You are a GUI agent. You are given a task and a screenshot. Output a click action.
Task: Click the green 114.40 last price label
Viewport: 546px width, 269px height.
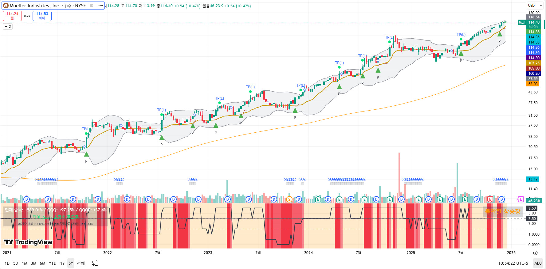534,22
